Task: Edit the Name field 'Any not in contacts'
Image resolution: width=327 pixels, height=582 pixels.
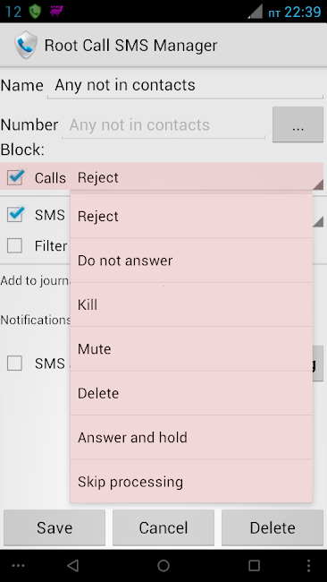Action: coord(185,85)
